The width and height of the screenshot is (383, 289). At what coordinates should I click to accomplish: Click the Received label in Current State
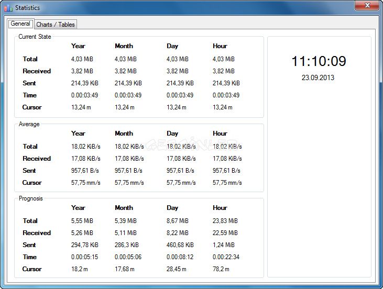coord(37,71)
